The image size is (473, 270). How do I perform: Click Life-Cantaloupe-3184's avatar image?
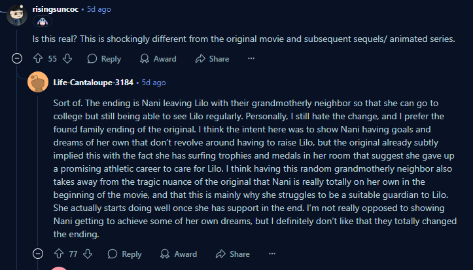pos(38,83)
